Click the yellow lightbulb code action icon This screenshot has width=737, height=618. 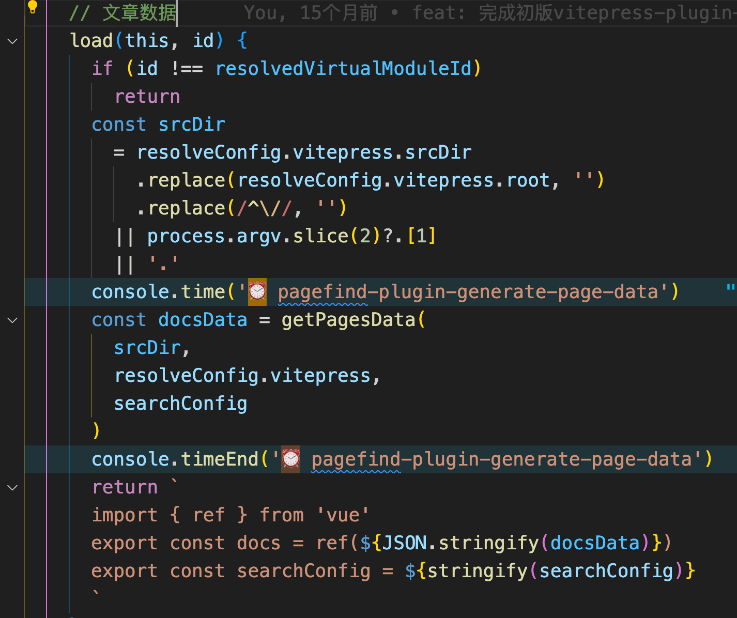point(32,7)
